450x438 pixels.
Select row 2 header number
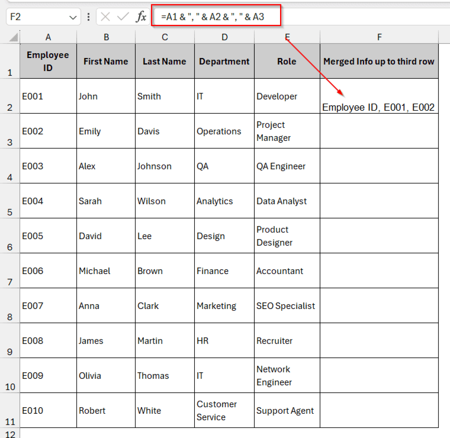[x=10, y=107]
